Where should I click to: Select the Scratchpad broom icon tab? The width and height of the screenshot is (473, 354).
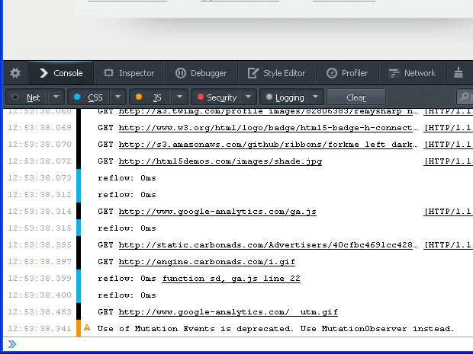[x=459, y=73]
